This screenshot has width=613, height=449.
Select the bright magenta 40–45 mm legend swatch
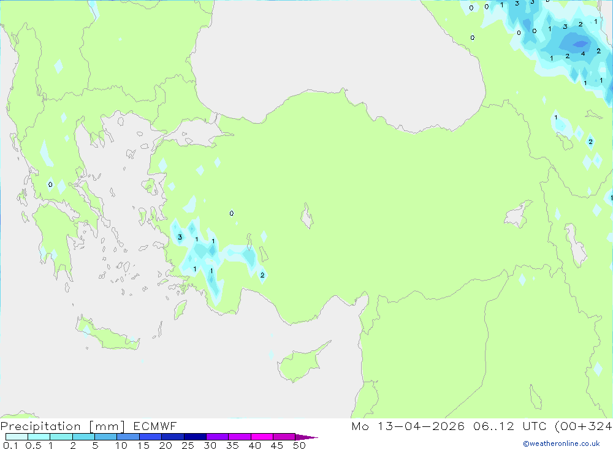click(262, 437)
